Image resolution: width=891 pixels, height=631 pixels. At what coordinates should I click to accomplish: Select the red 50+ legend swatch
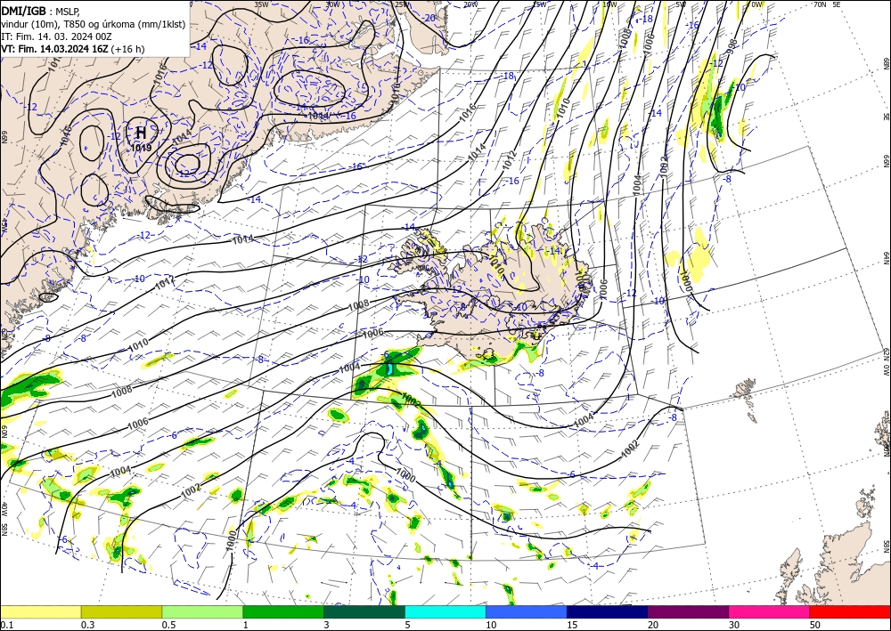pyautogui.click(x=850, y=611)
